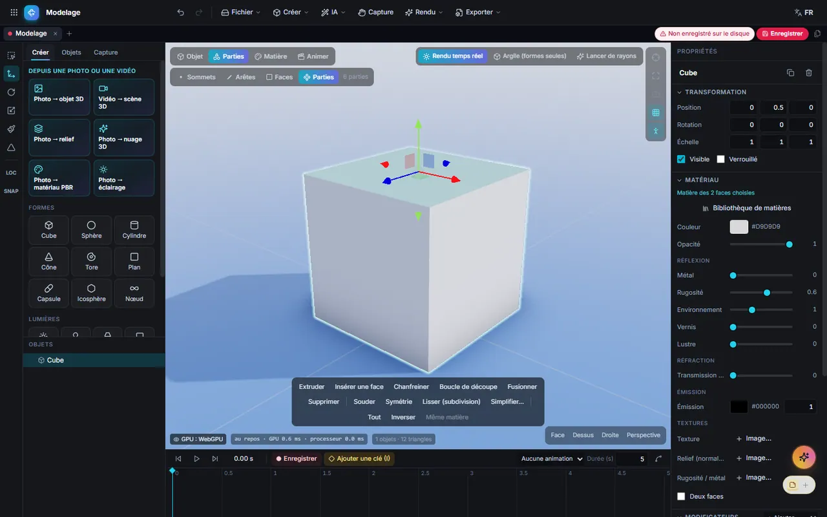Adjust the Rugosité slider
Viewport: 827px width, 517px height.
761,293
